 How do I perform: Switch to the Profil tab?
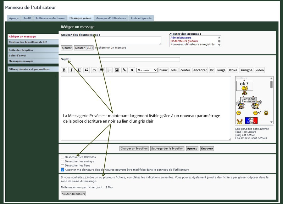(x=27, y=18)
